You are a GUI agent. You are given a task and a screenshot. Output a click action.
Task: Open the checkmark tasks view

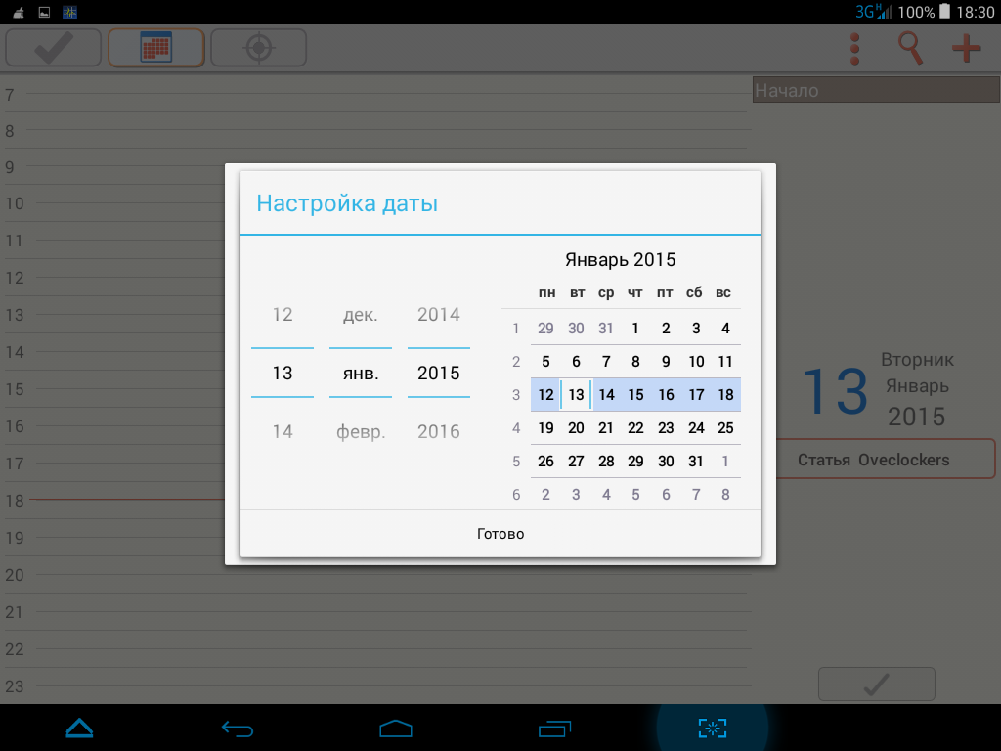tap(54, 47)
